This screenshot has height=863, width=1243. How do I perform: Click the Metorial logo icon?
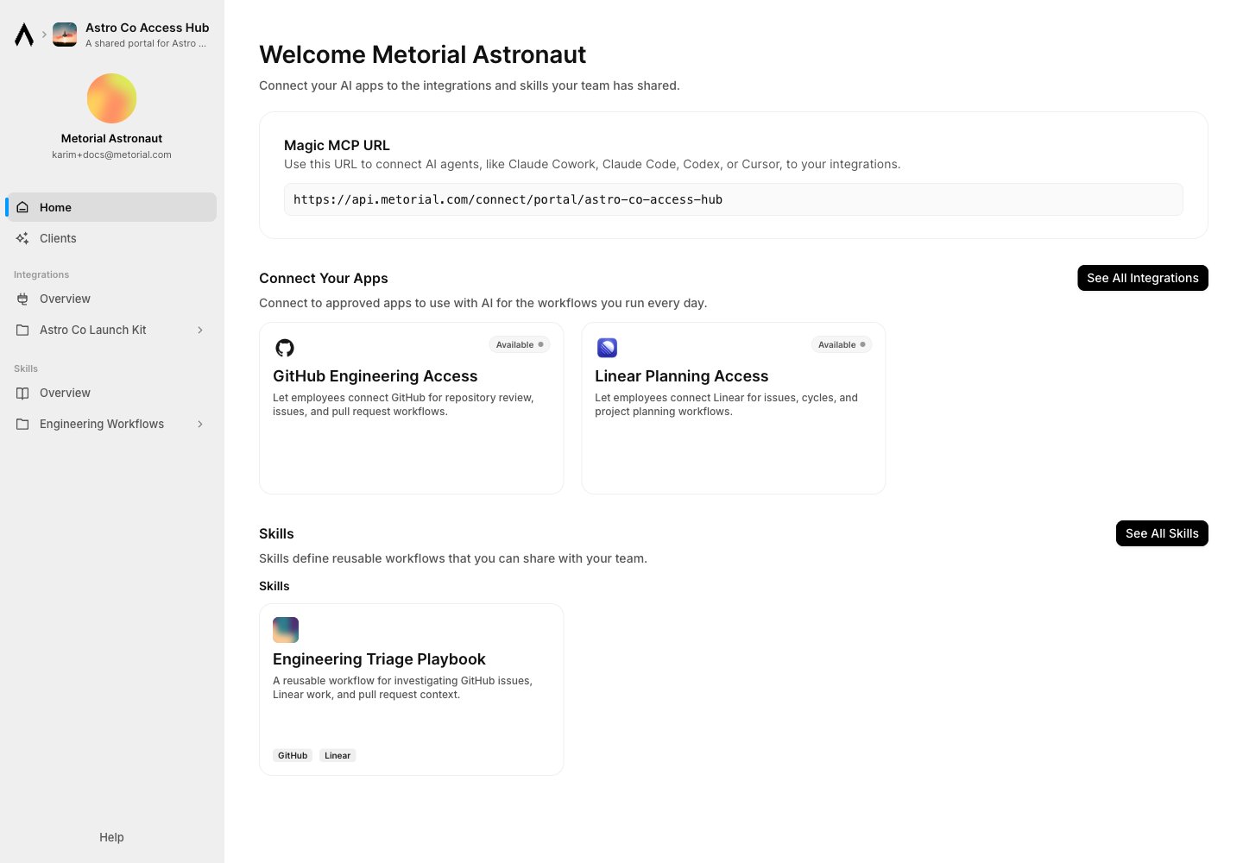pos(24,35)
